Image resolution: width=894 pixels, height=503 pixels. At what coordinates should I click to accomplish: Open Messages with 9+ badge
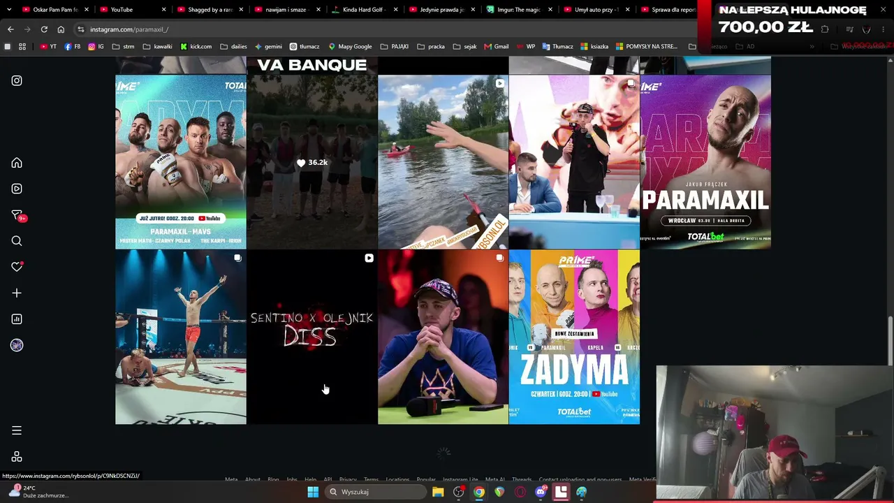(17, 215)
